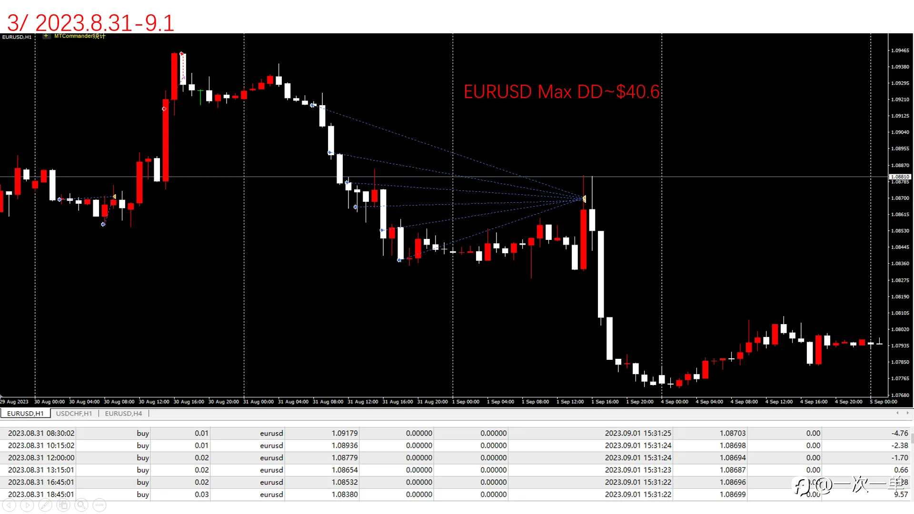This screenshot has height=514, width=914.
Task: Switch to the EURUSD,H4 chart tab
Action: click(x=123, y=413)
